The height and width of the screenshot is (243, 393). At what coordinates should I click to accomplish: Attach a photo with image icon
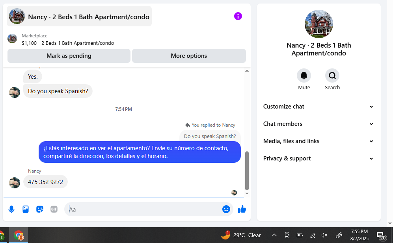(x=26, y=209)
